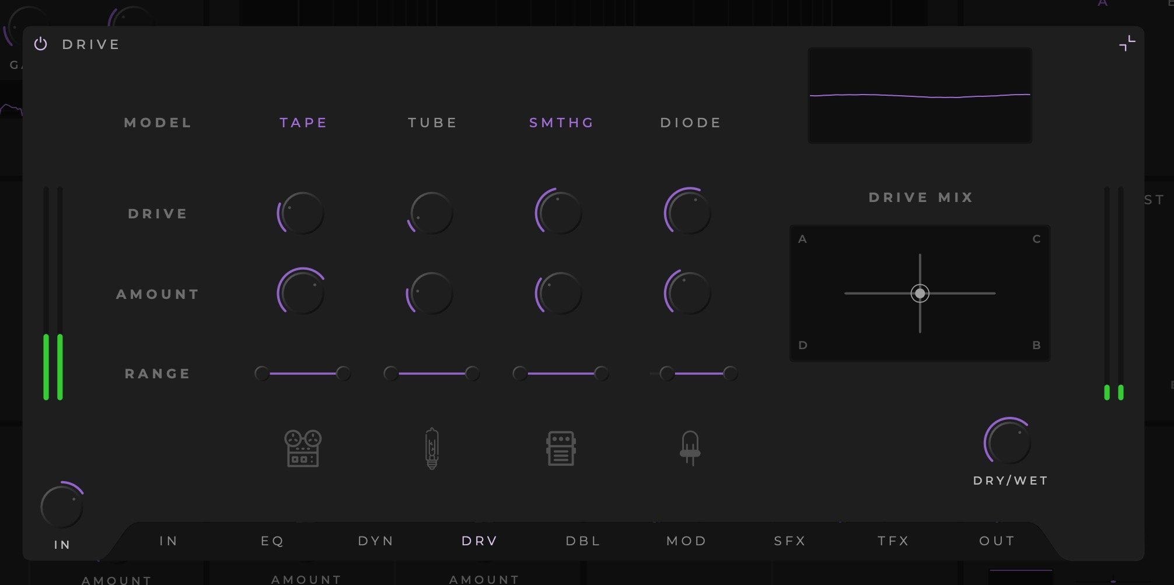Viewport: 1174px width, 585px height.
Task: Enable the TUBE model
Action: (432, 123)
